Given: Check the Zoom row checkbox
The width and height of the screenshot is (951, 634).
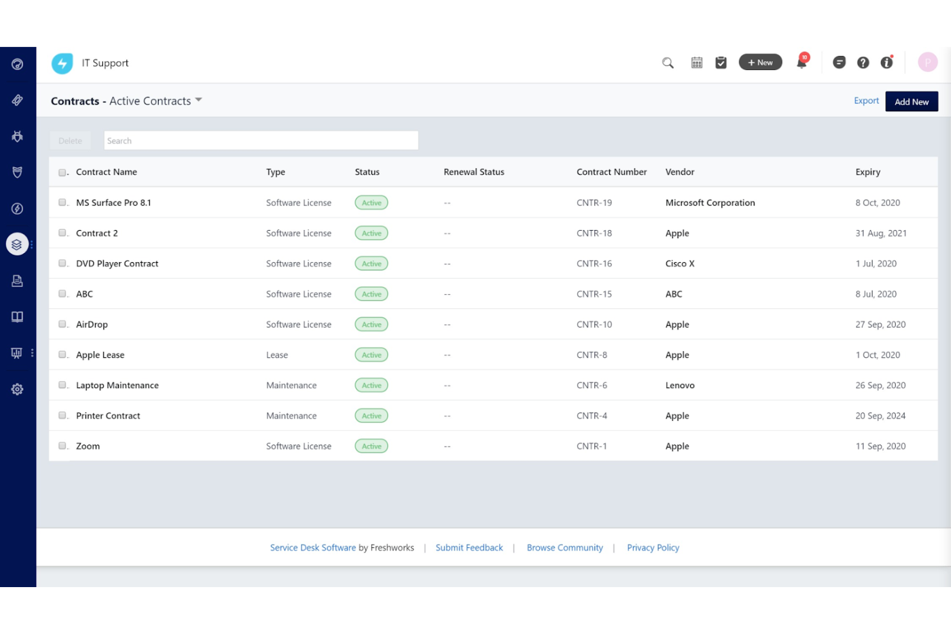Looking at the screenshot, I should pyautogui.click(x=62, y=446).
